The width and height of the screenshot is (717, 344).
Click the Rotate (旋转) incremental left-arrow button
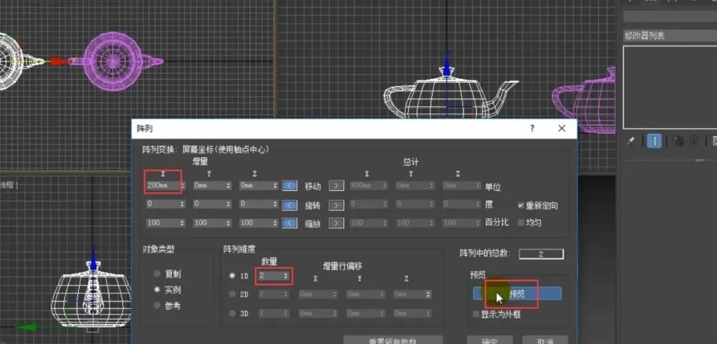[289, 205]
